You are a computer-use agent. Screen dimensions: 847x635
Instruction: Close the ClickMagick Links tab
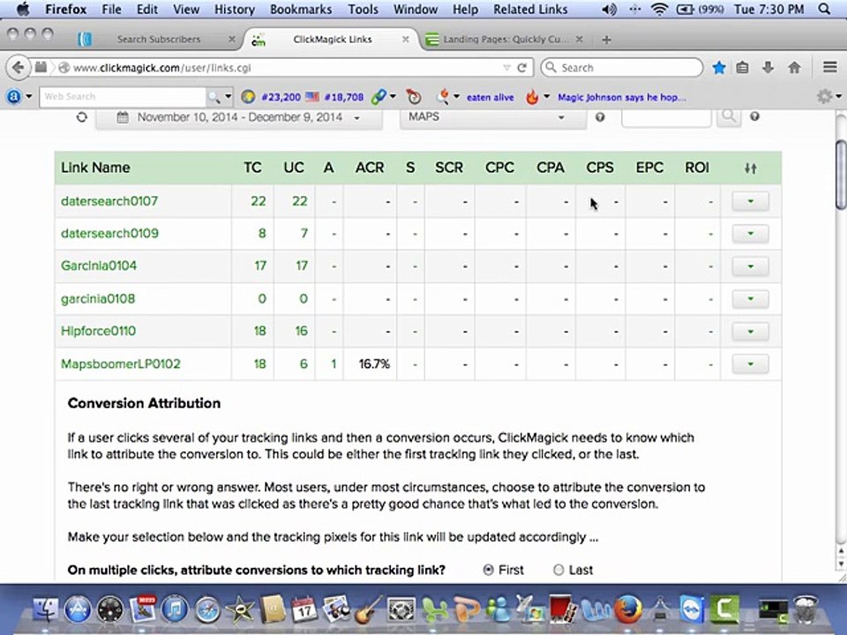(405, 40)
